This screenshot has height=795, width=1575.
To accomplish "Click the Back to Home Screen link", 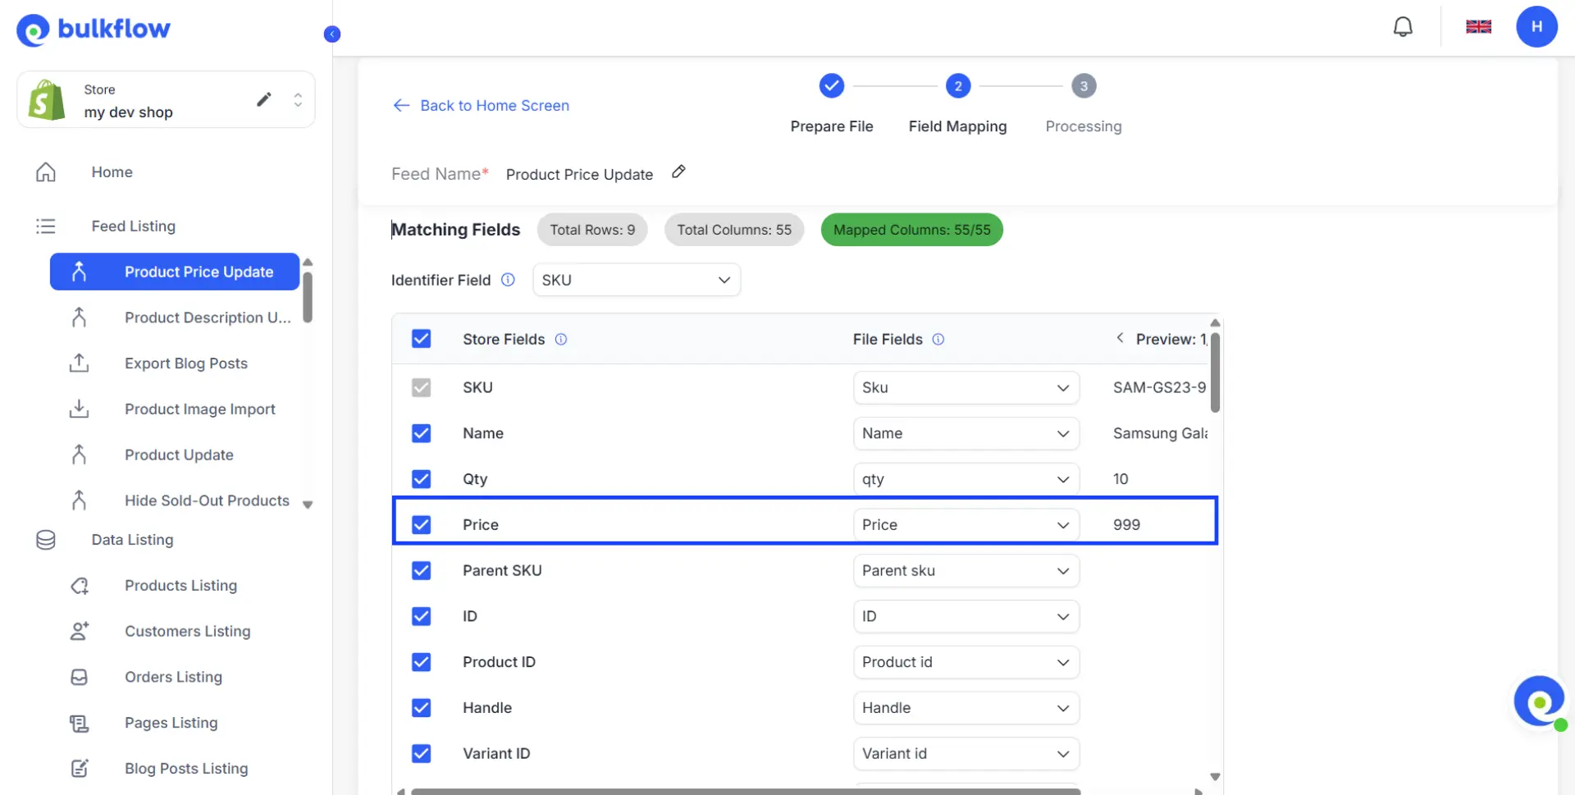I will (x=480, y=105).
